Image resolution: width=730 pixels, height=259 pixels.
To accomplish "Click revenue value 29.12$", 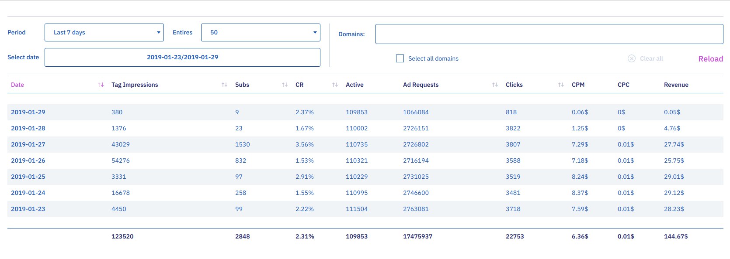I will [674, 193].
